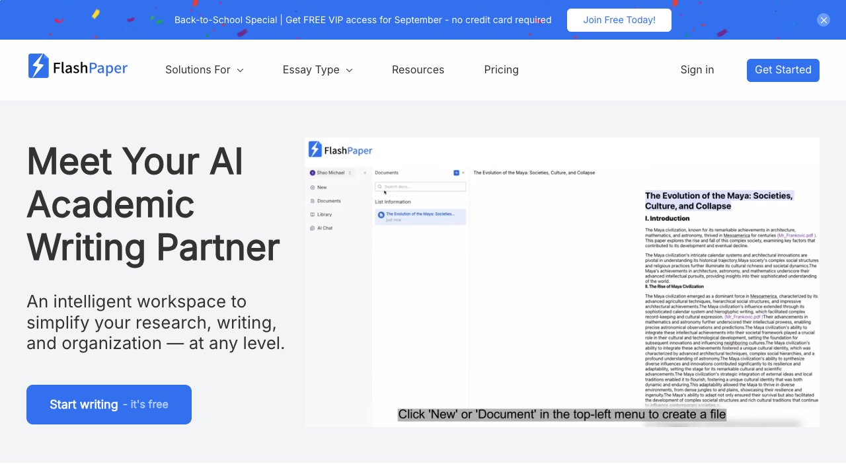Go to the Pricing page
The width and height of the screenshot is (846, 476).
pos(502,69)
